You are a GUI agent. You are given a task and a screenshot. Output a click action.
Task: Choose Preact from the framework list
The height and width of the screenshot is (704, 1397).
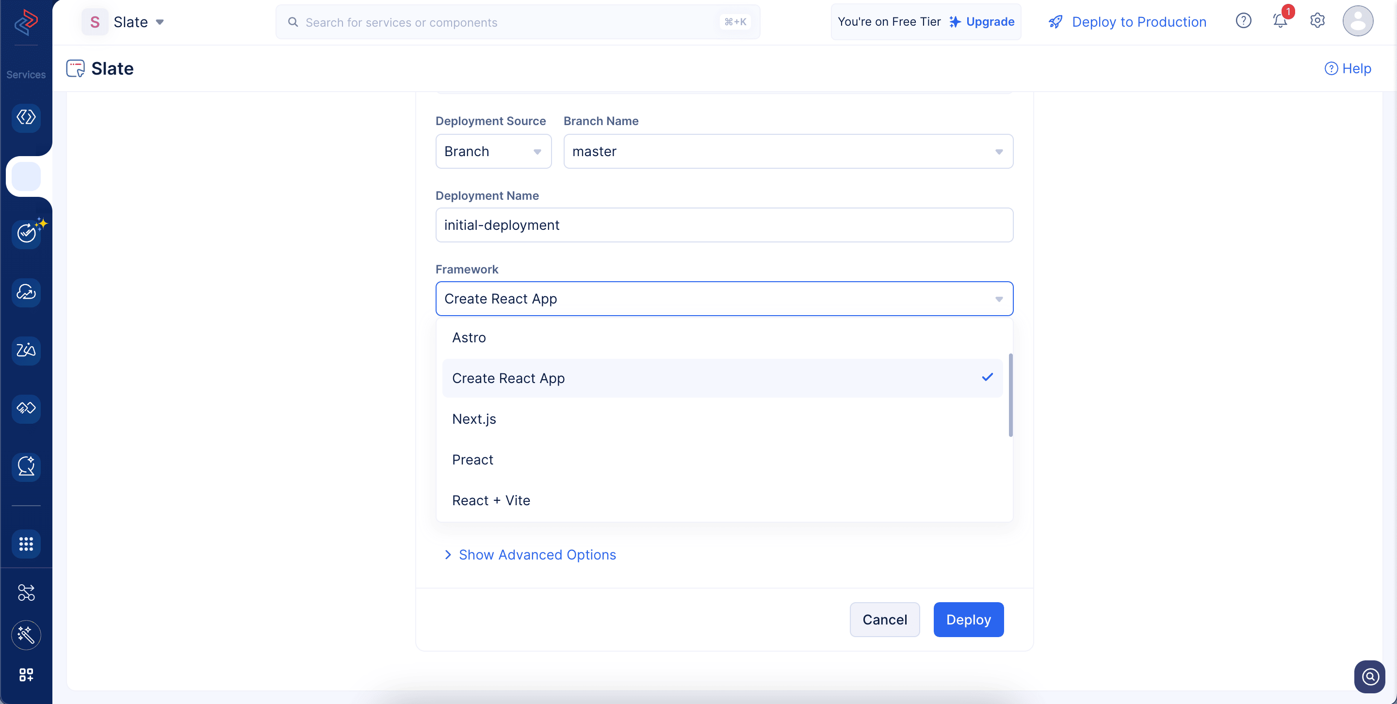click(x=722, y=460)
